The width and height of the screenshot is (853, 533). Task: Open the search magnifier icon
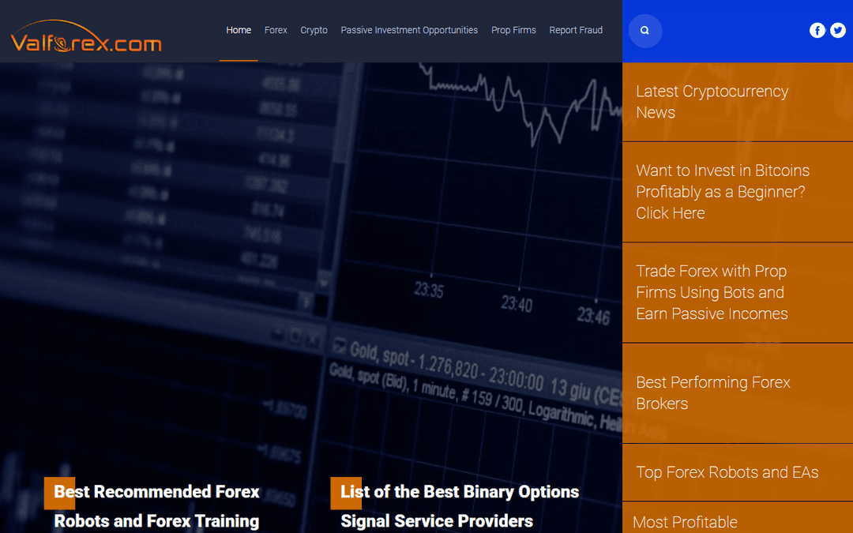click(644, 31)
